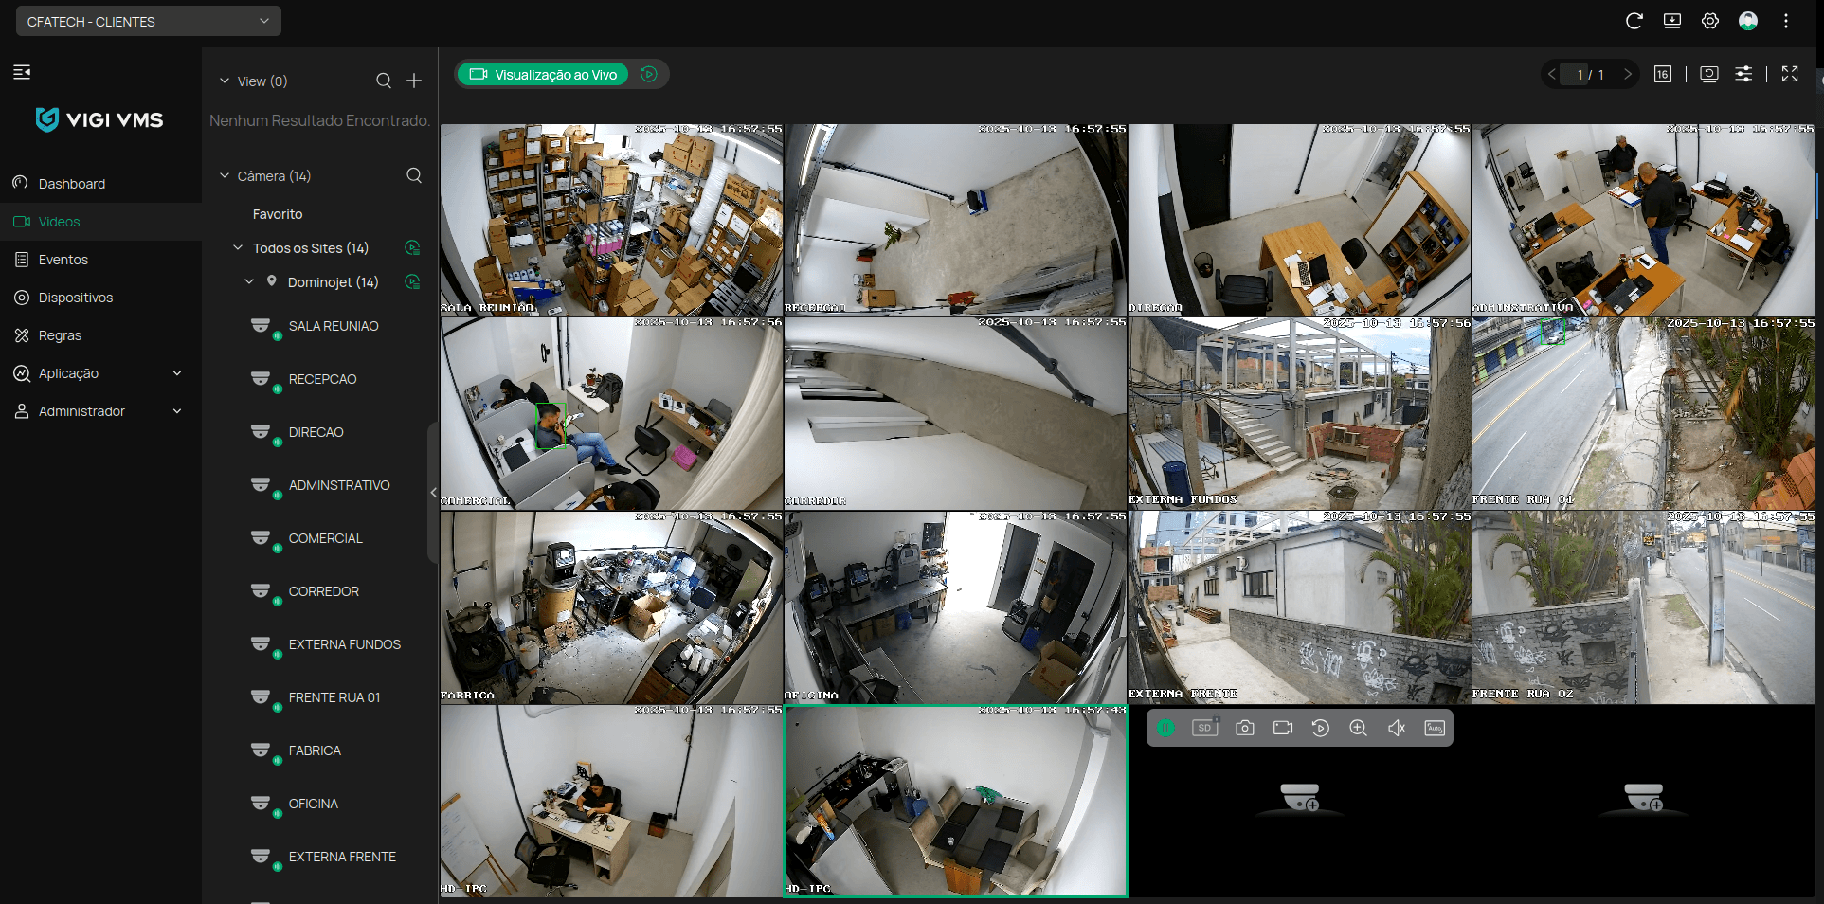Activate digital zoom on the camera view
The image size is (1824, 904).
[1358, 728]
